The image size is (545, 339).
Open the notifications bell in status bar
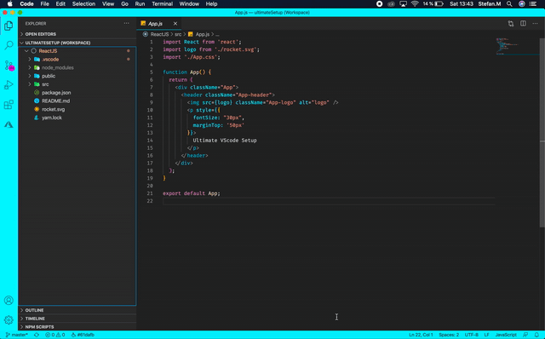tap(536, 335)
